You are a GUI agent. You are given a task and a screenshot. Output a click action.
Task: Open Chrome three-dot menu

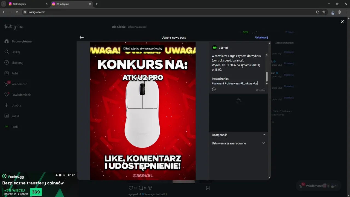click(x=346, y=12)
